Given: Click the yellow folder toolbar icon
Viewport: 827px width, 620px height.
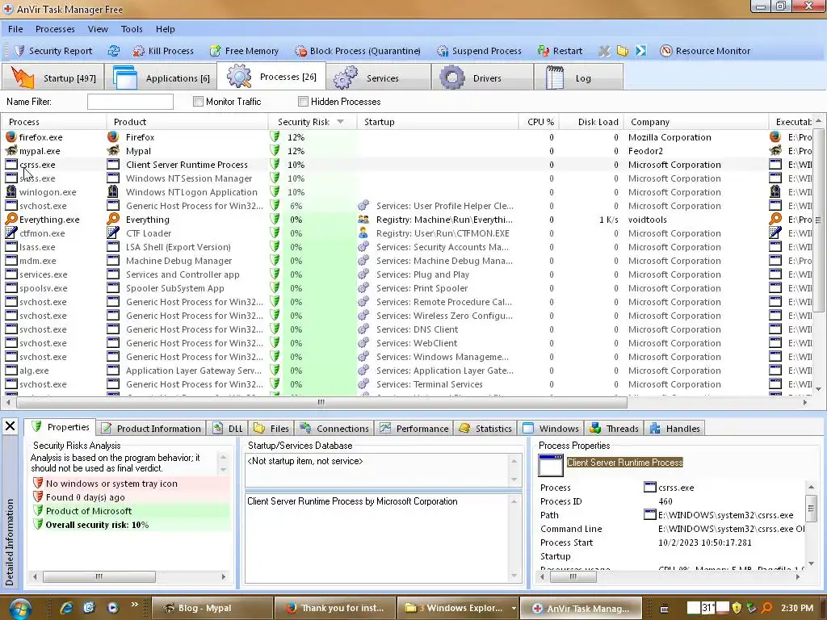Looking at the screenshot, I should coord(623,51).
